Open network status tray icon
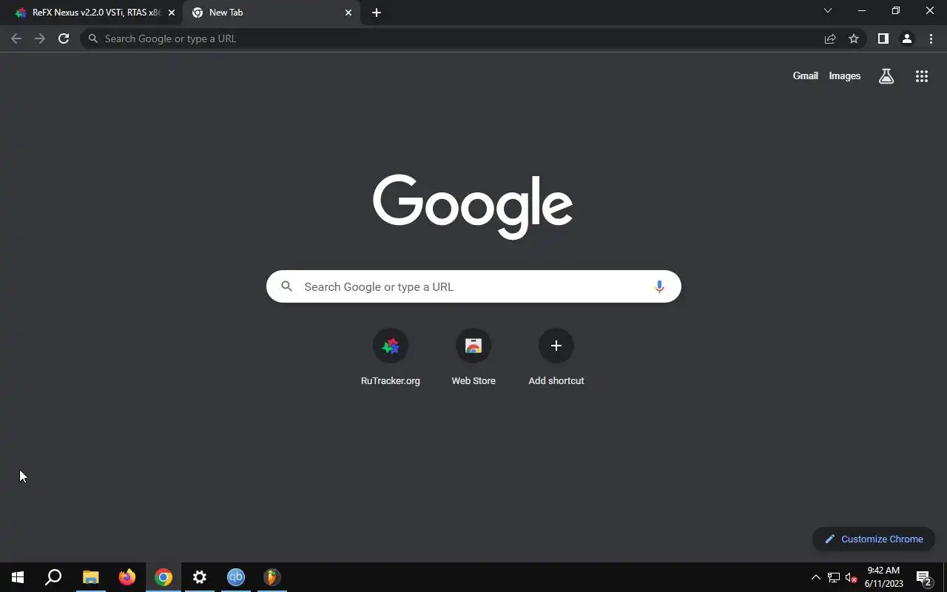Screen dimensions: 947x592 pos(834,577)
